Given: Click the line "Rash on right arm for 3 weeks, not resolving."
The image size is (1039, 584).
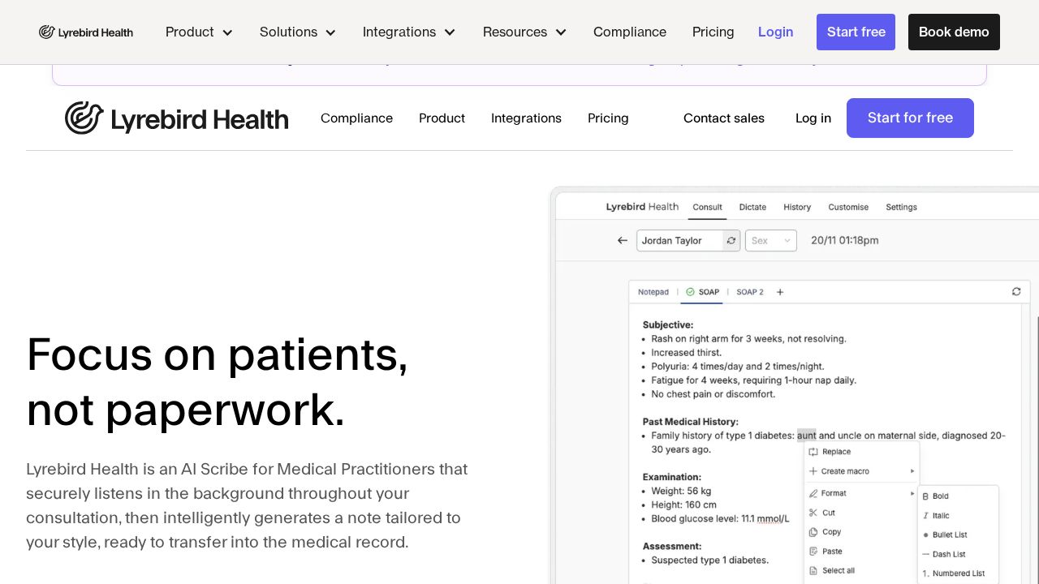Looking at the screenshot, I should point(748,339).
